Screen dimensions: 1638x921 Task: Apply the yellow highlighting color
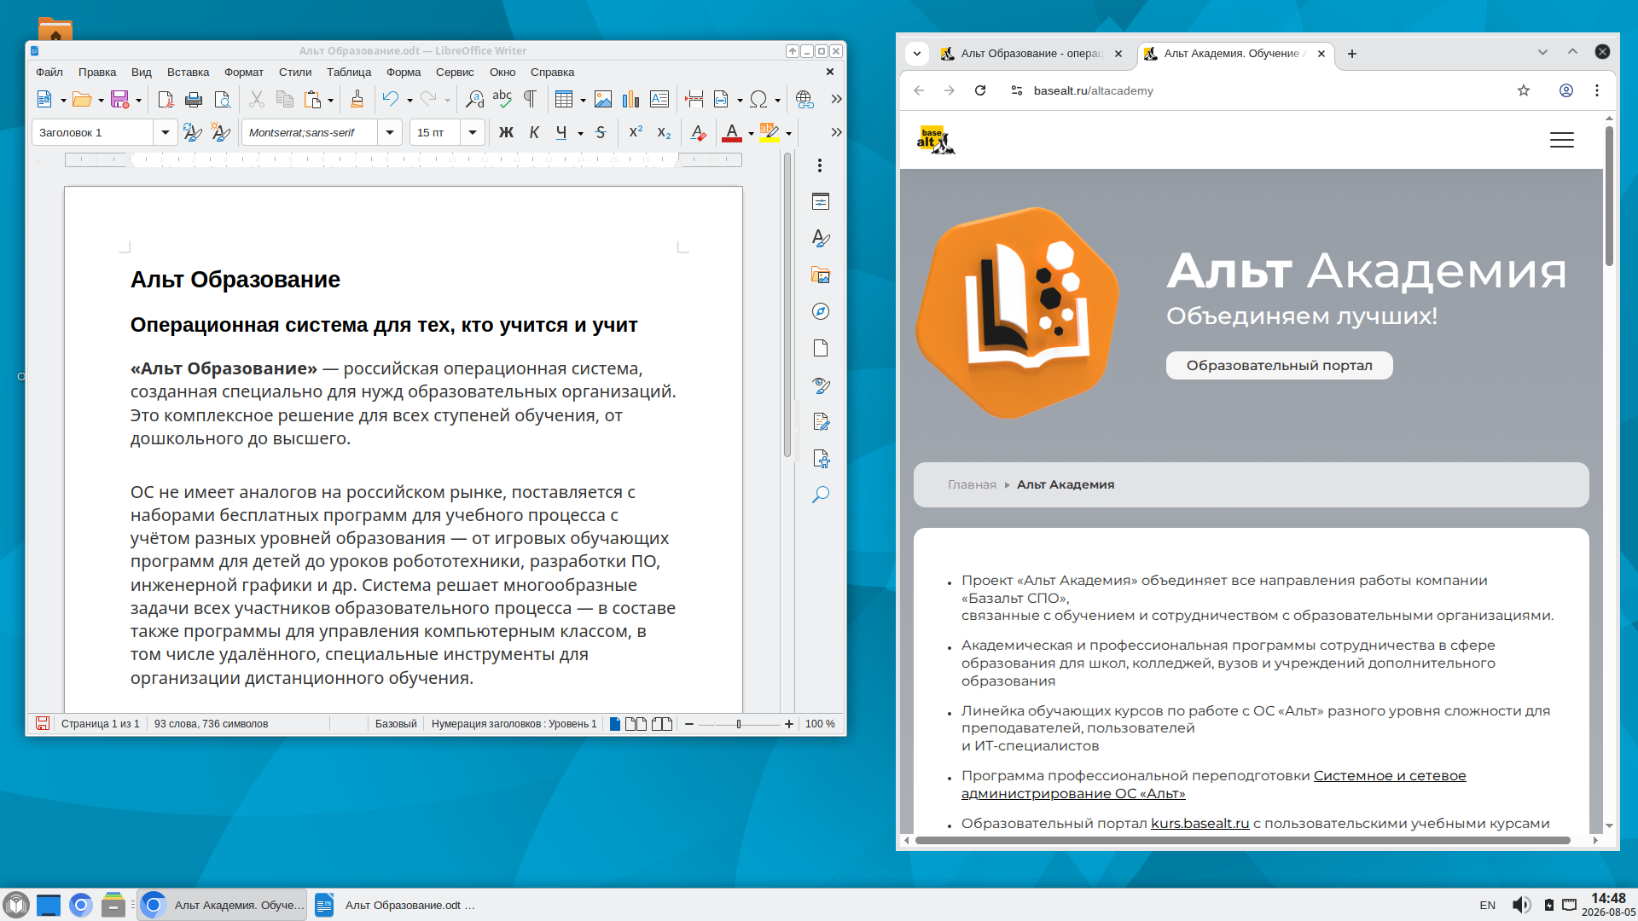(x=769, y=132)
